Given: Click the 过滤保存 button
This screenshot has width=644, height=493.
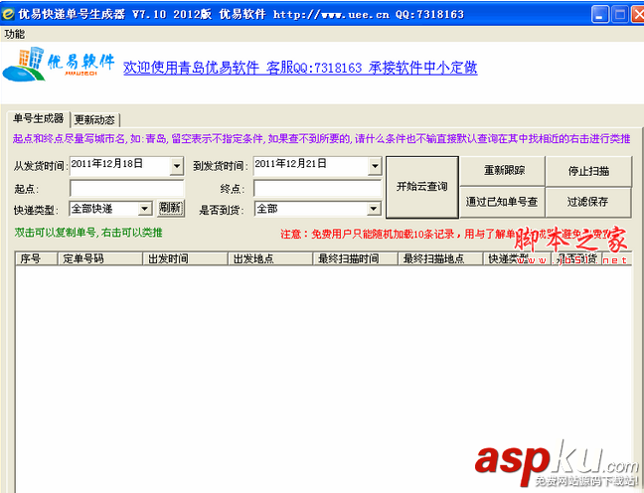Looking at the screenshot, I should point(588,202).
